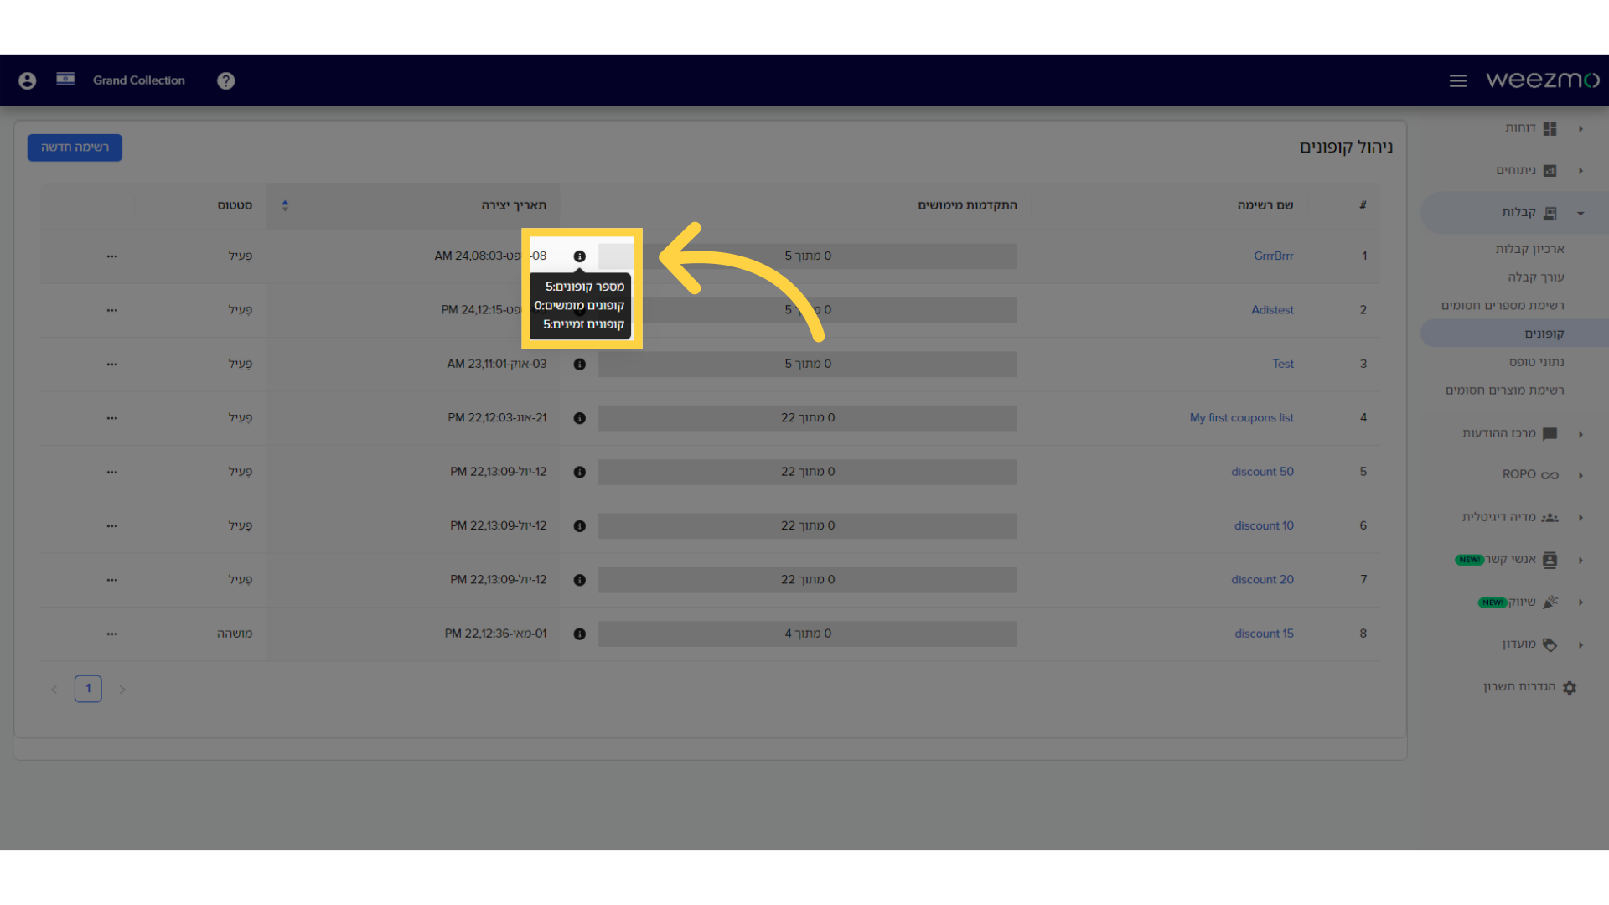The height and width of the screenshot is (905, 1609).
Task: Click progress bar in discount 15 row
Action: [808, 633]
